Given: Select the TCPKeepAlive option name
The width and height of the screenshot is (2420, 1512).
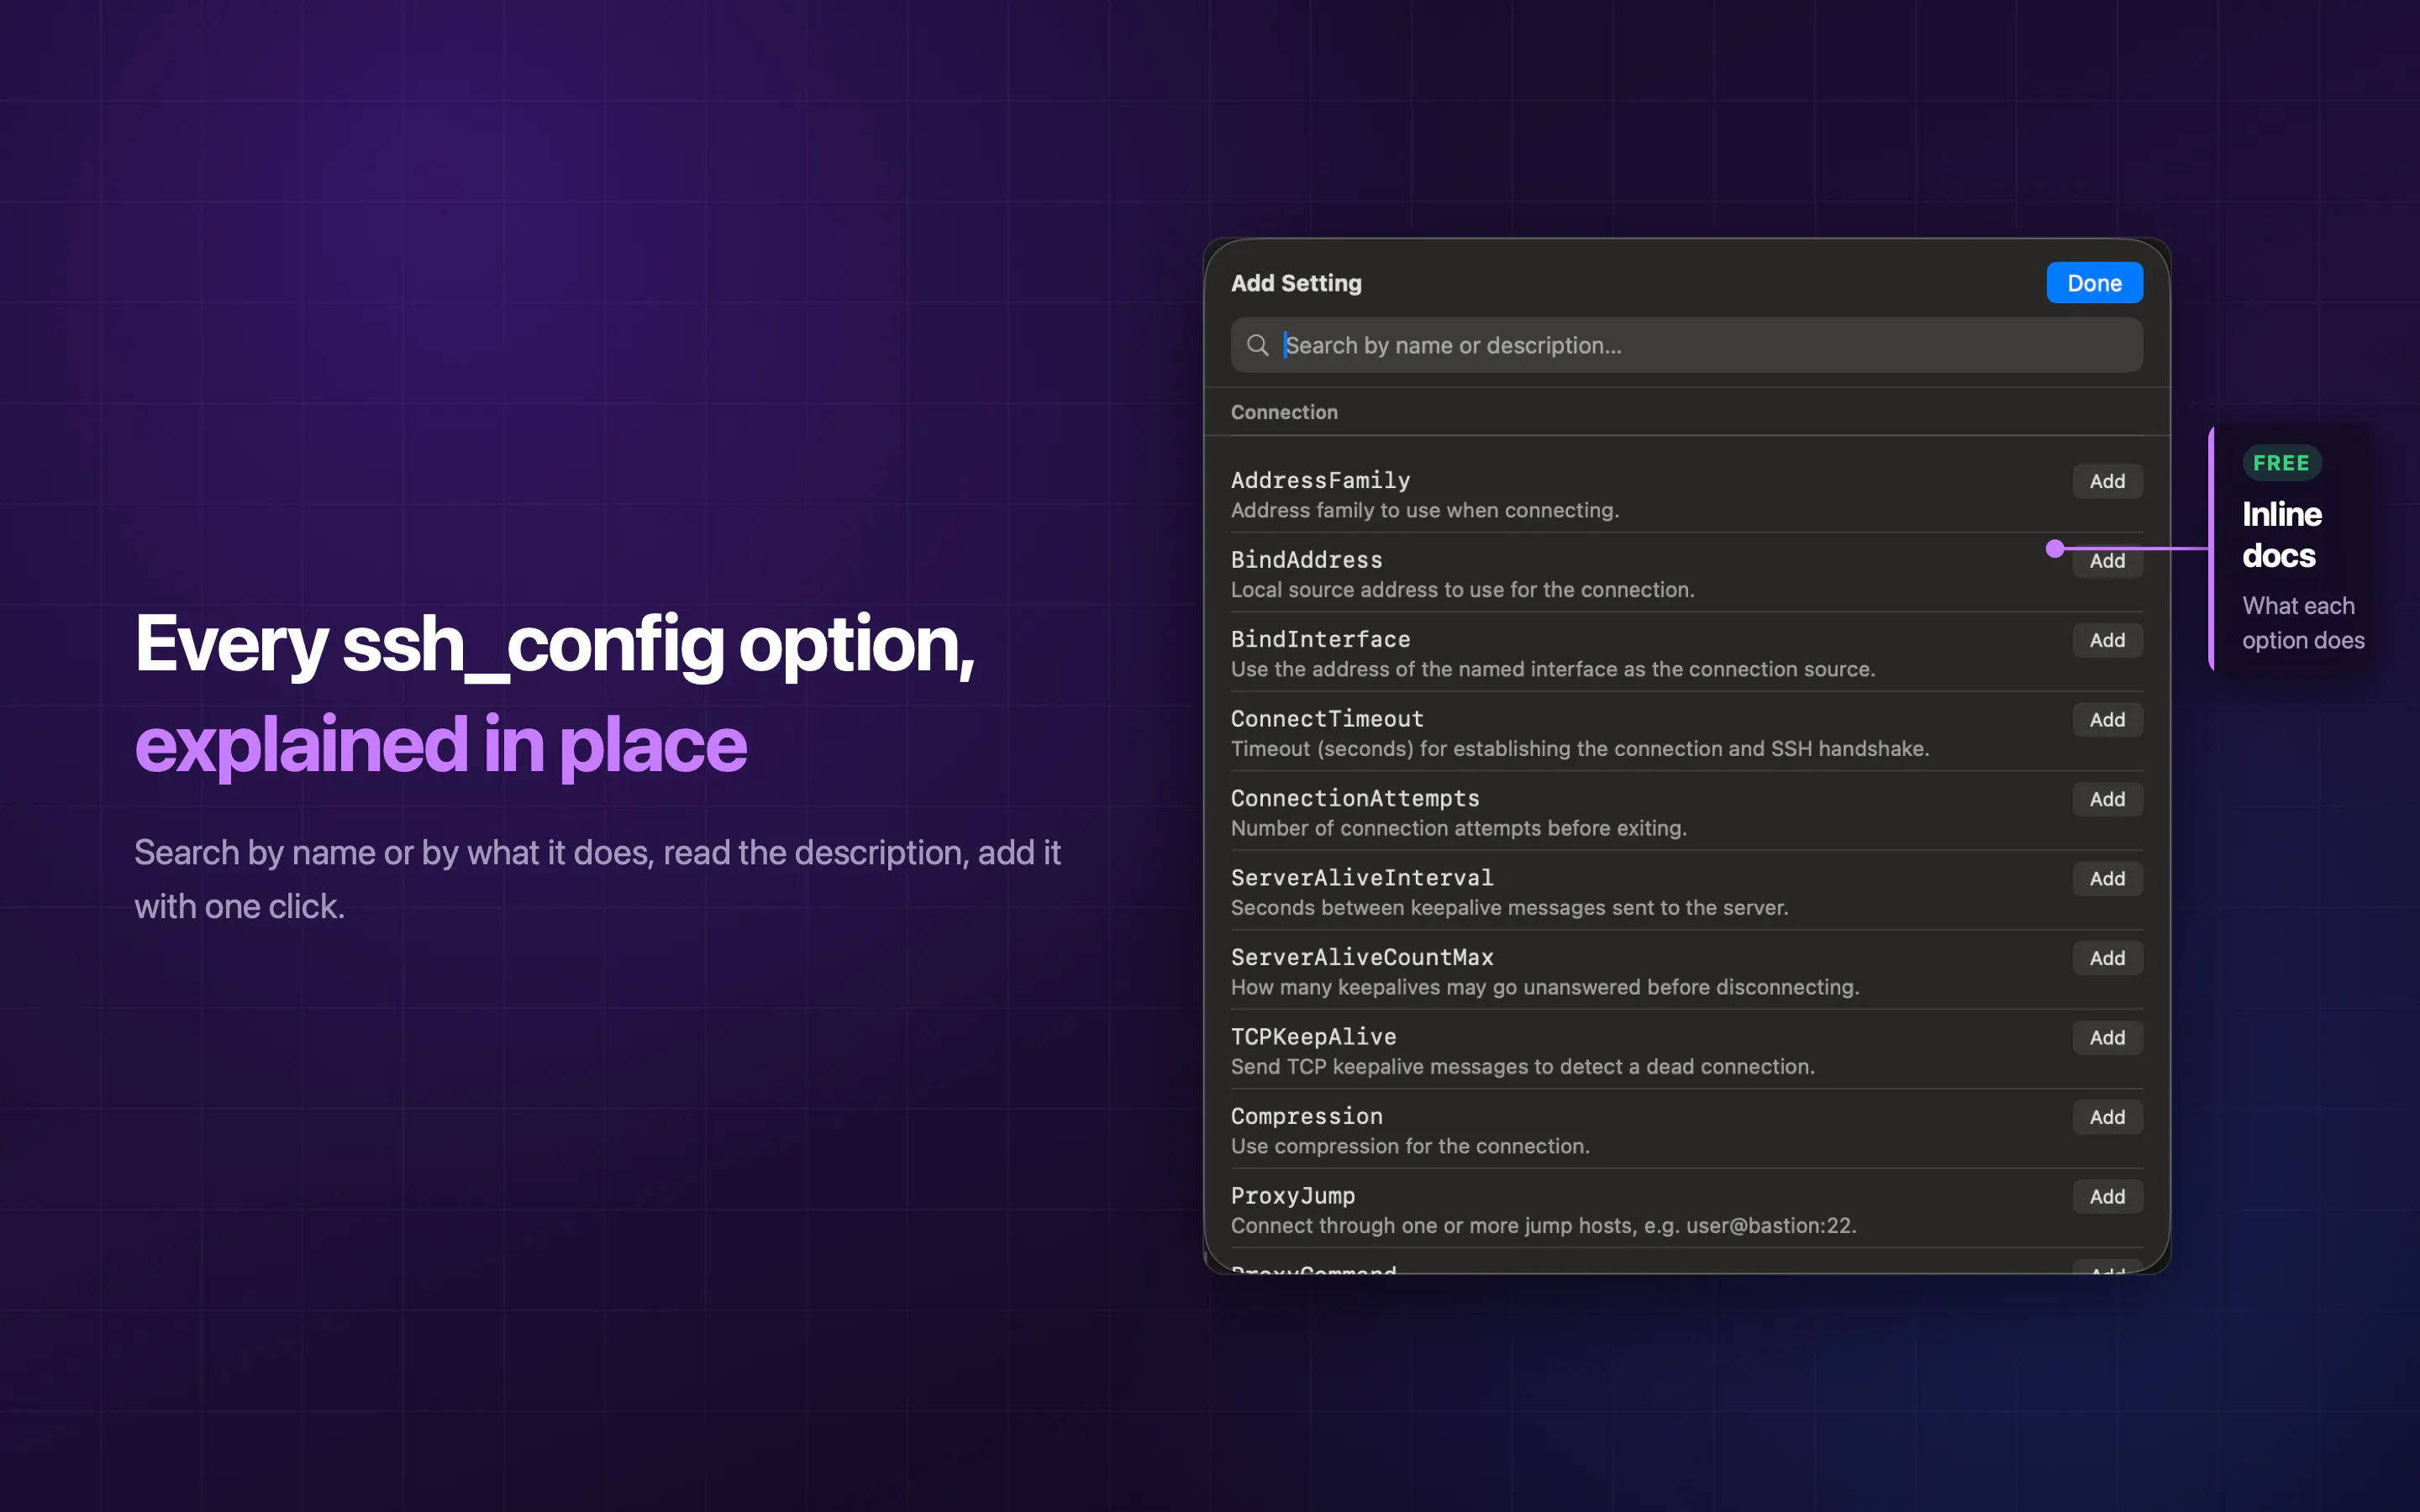Looking at the screenshot, I should pyautogui.click(x=1313, y=1037).
